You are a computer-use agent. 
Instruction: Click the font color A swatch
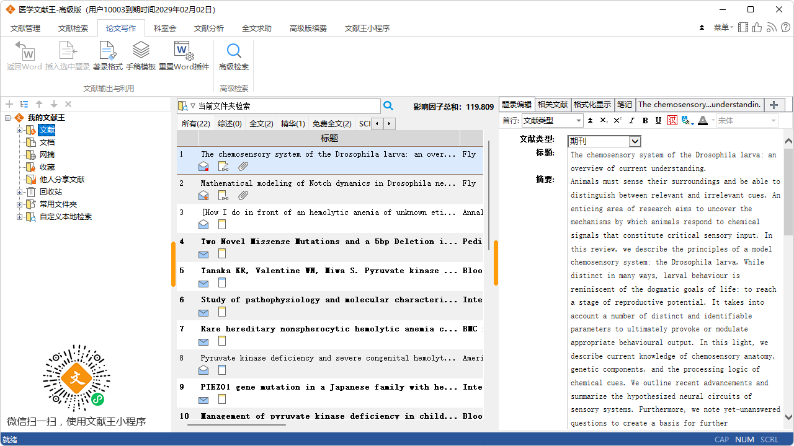point(702,121)
